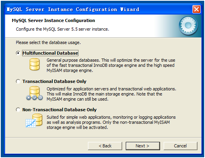Click the checkmark symbol on the transactional icon

point(34,97)
